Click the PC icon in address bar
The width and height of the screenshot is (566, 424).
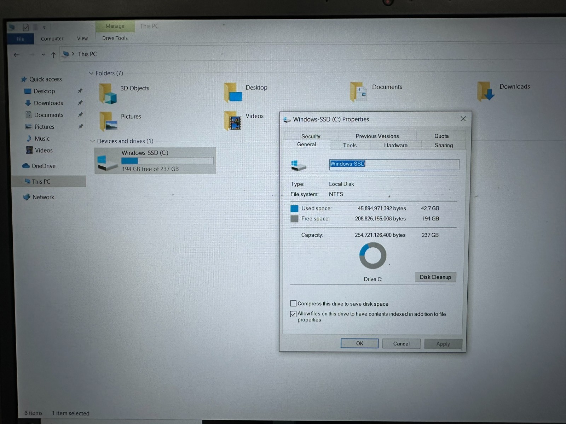coord(65,54)
